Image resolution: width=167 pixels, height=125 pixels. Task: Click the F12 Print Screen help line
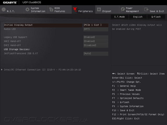click(138, 115)
